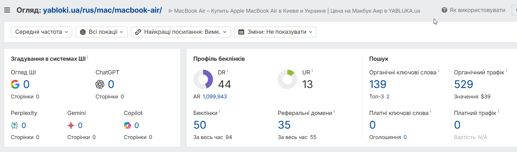Click the DR info tooltip icon

(227, 71)
